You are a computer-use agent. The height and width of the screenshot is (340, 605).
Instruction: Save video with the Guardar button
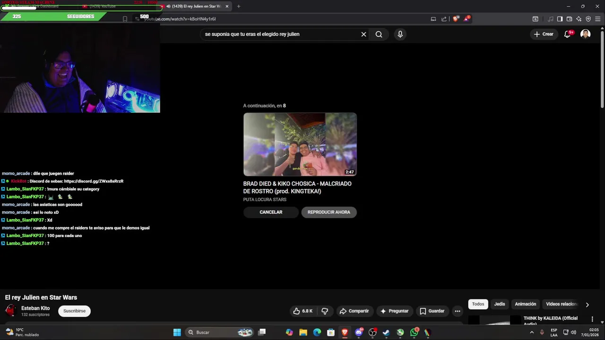coord(432,311)
